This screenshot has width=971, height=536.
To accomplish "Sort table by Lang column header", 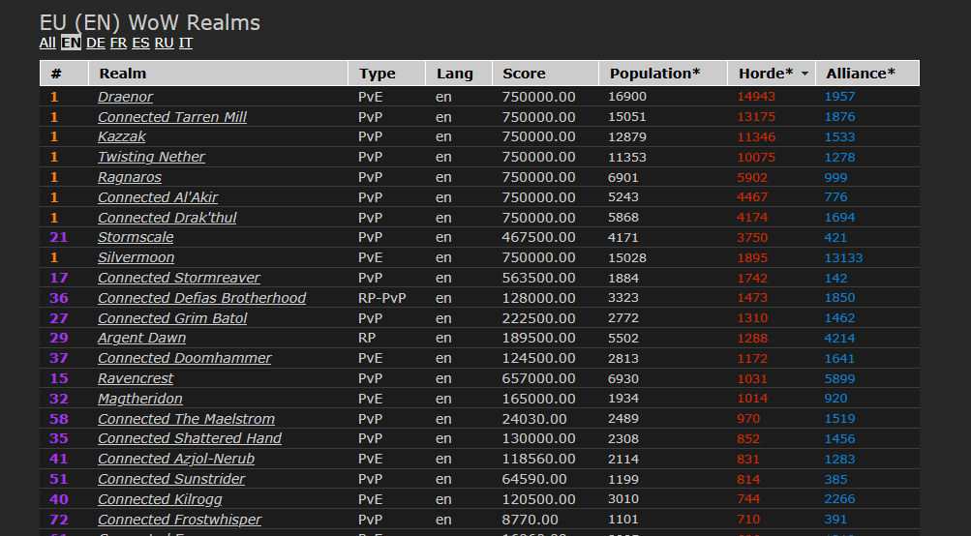I will pyautogui.click(x=459, y=73).
